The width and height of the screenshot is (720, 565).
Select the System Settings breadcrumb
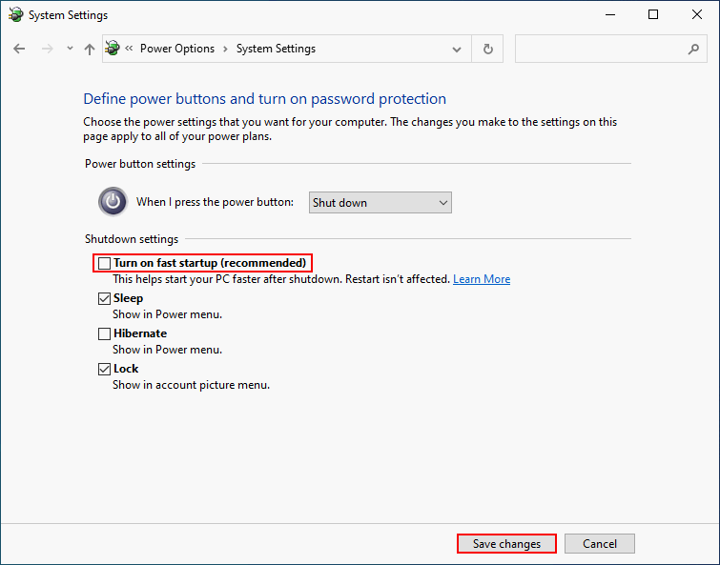point(276,49)
